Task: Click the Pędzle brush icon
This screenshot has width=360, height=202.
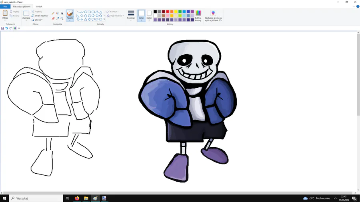Action: [x=70, y=13]
